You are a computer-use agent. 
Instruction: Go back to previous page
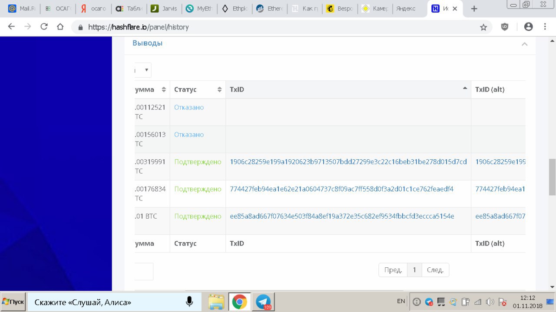click(11, 27)
